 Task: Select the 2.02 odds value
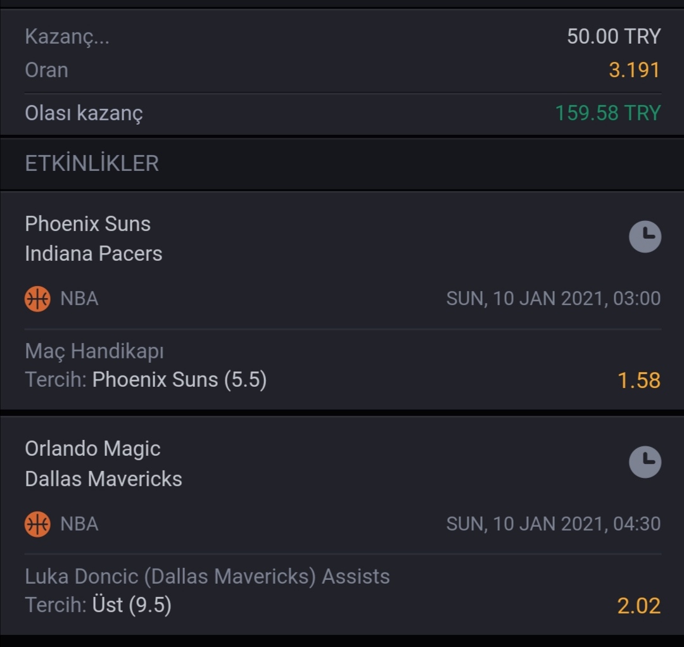tap(639, 606)
